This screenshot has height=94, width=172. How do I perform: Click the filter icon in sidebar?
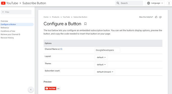pos(3,12)
